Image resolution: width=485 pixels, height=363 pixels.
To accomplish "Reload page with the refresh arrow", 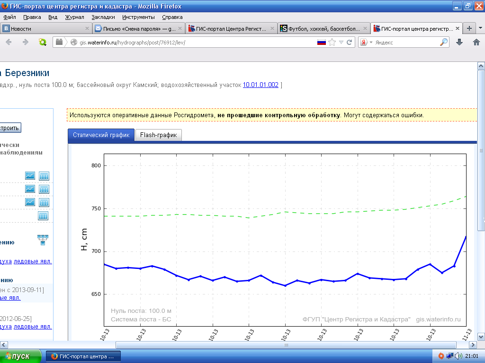I will 350,42.
